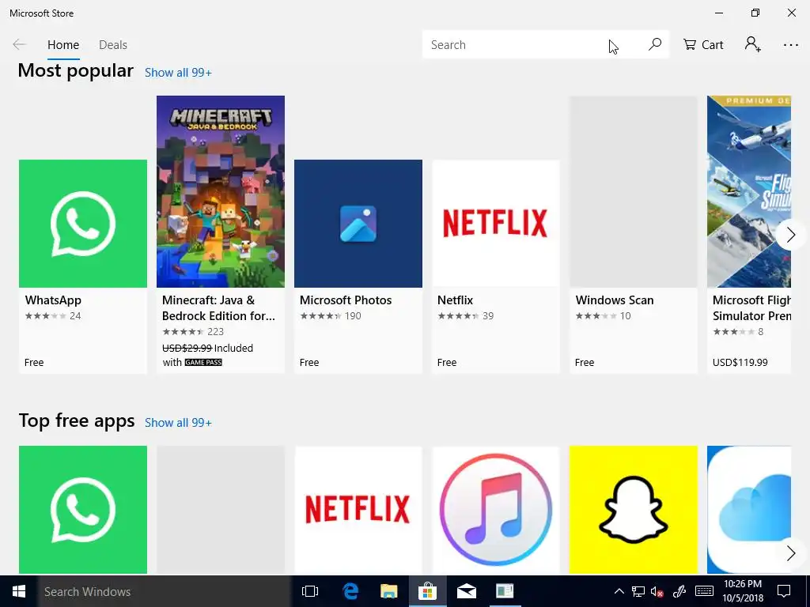Click the Minecraft: Java & Bedrock Edition title
This screenshot has height=607, width=810.
218,308
